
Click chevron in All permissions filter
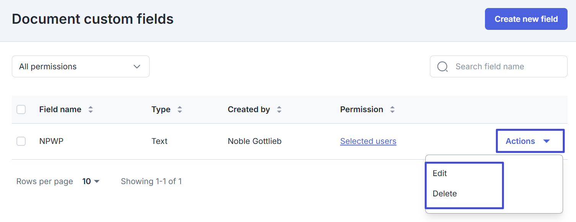point(137,67)
